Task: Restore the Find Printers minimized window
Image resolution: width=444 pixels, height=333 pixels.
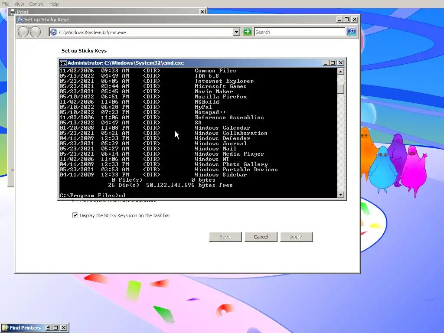Action: pos(49,328)
